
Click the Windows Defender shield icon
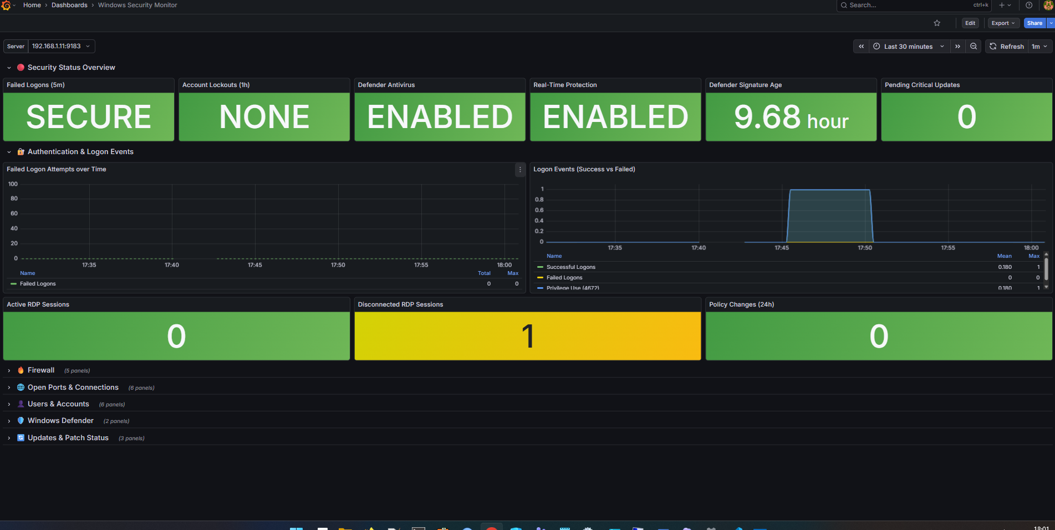21,421
